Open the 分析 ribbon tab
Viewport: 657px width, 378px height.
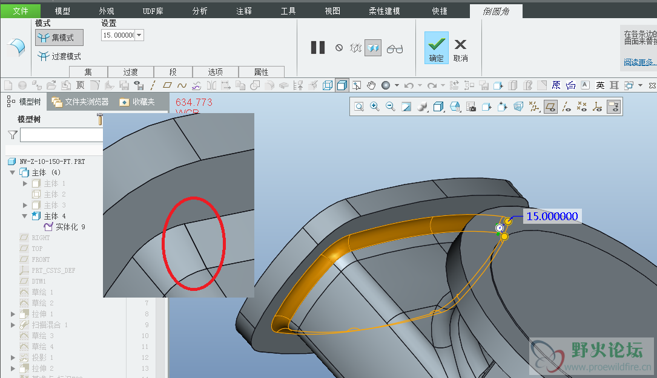[x=200, y=11]
